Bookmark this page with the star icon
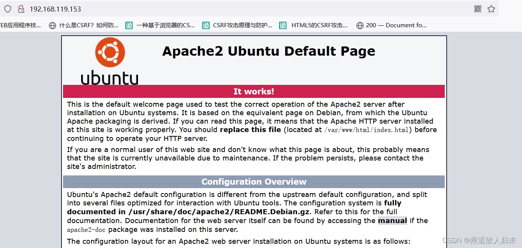Screen dimensions: 522x248 pyautogui.click(x=491, y=9)
